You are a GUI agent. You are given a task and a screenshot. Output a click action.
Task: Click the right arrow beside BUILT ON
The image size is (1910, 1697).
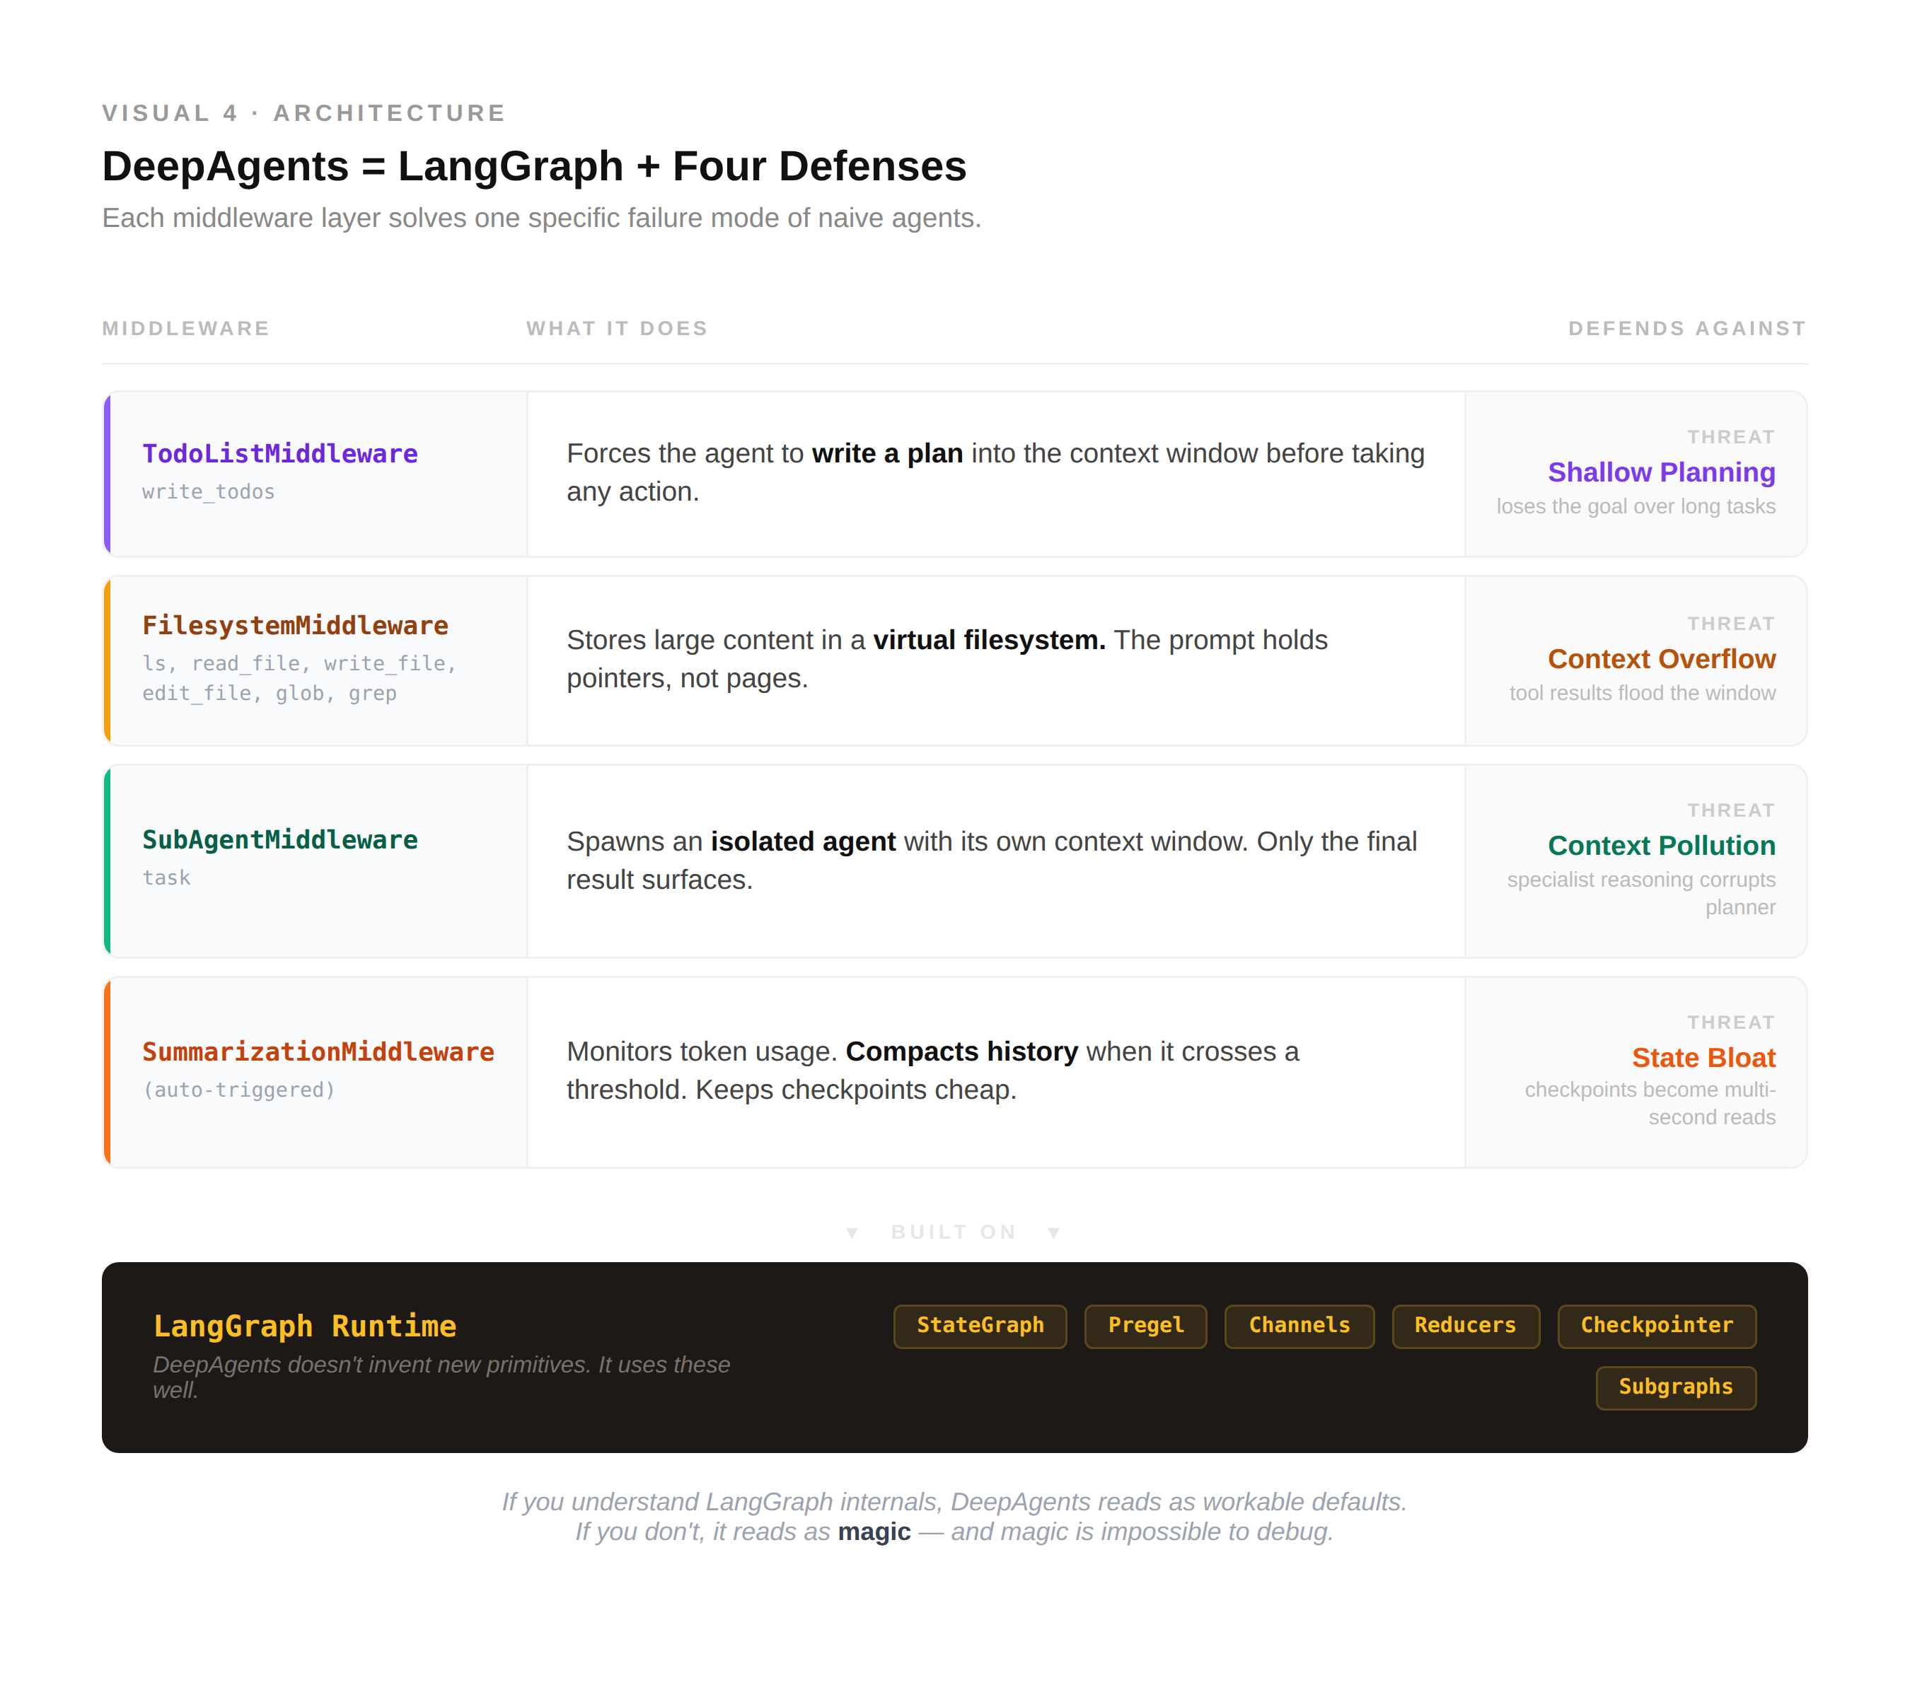tap(1053, 1233)
